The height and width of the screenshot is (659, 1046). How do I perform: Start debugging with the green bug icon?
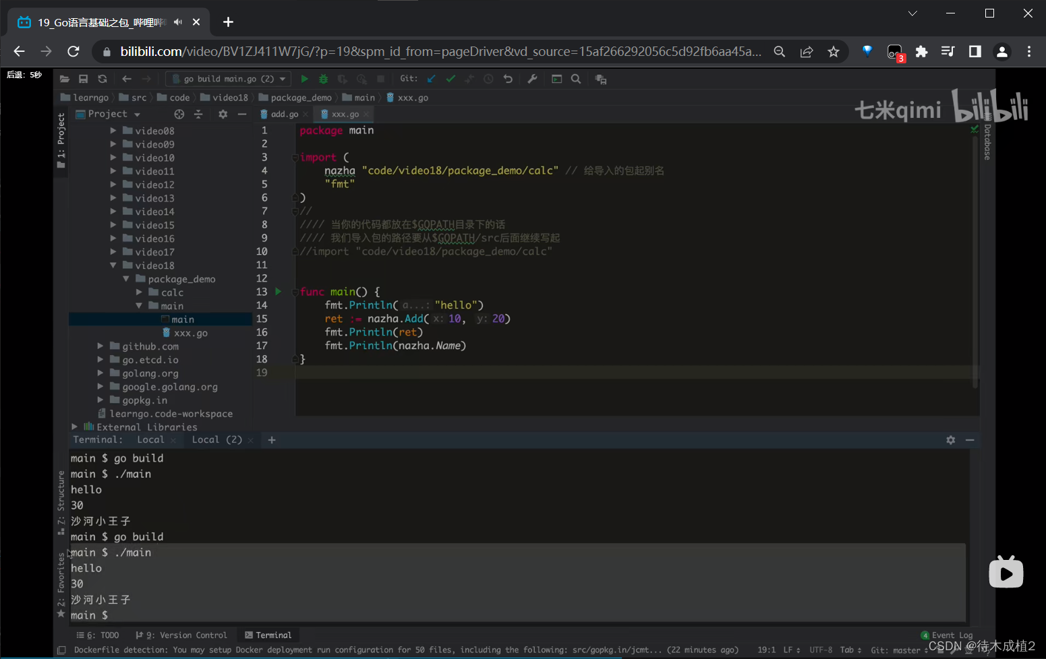pos(324,79)
